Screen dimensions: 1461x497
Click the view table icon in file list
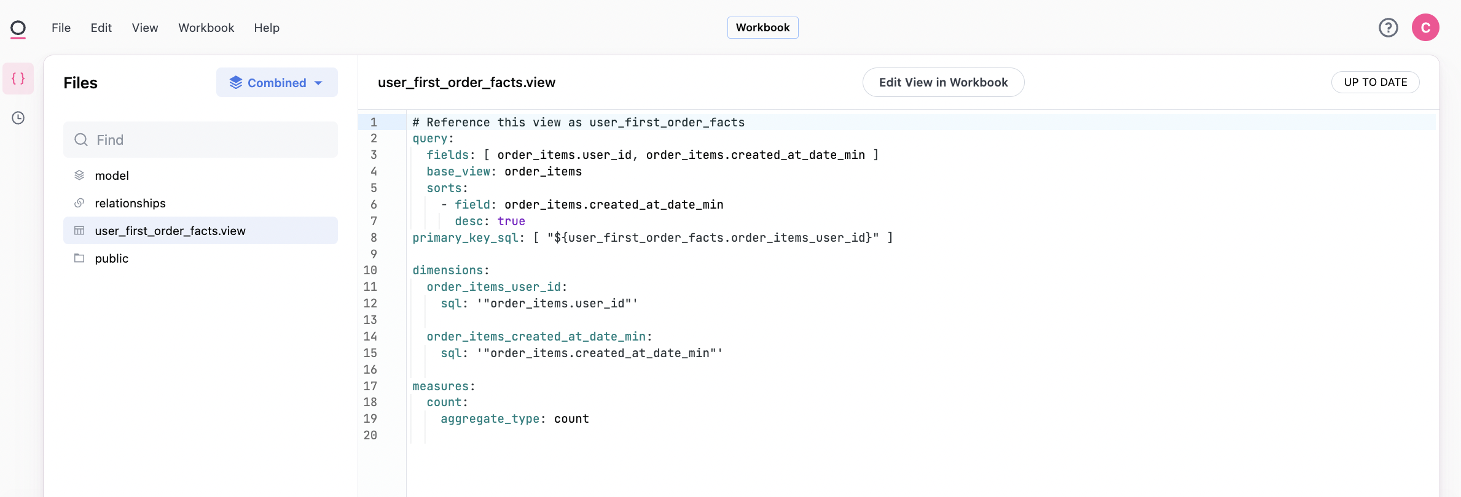pos(79,231)
